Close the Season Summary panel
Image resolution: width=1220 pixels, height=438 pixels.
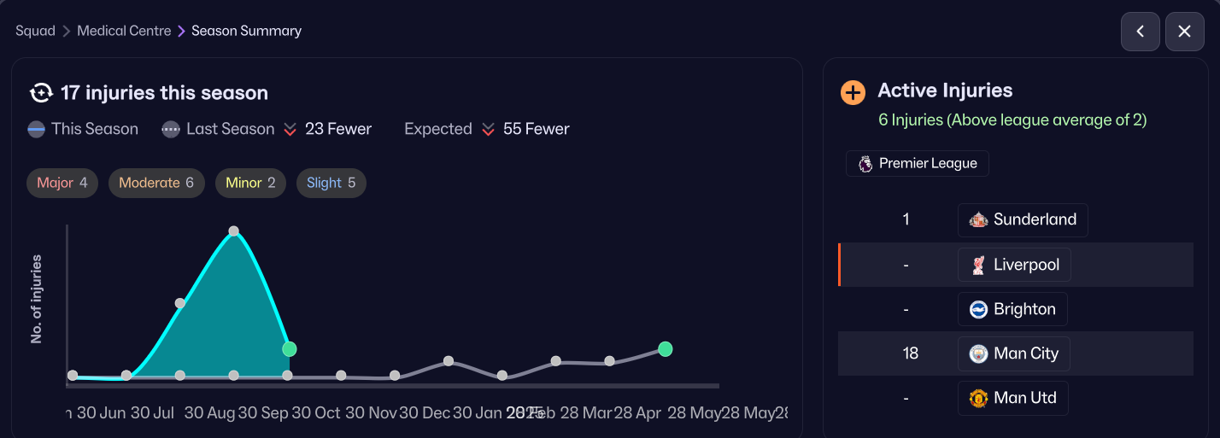click(1185, 32)
